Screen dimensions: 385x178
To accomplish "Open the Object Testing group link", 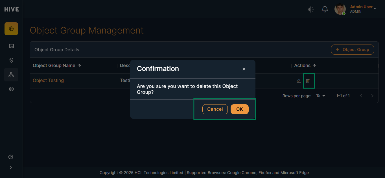I will [48, 81].
